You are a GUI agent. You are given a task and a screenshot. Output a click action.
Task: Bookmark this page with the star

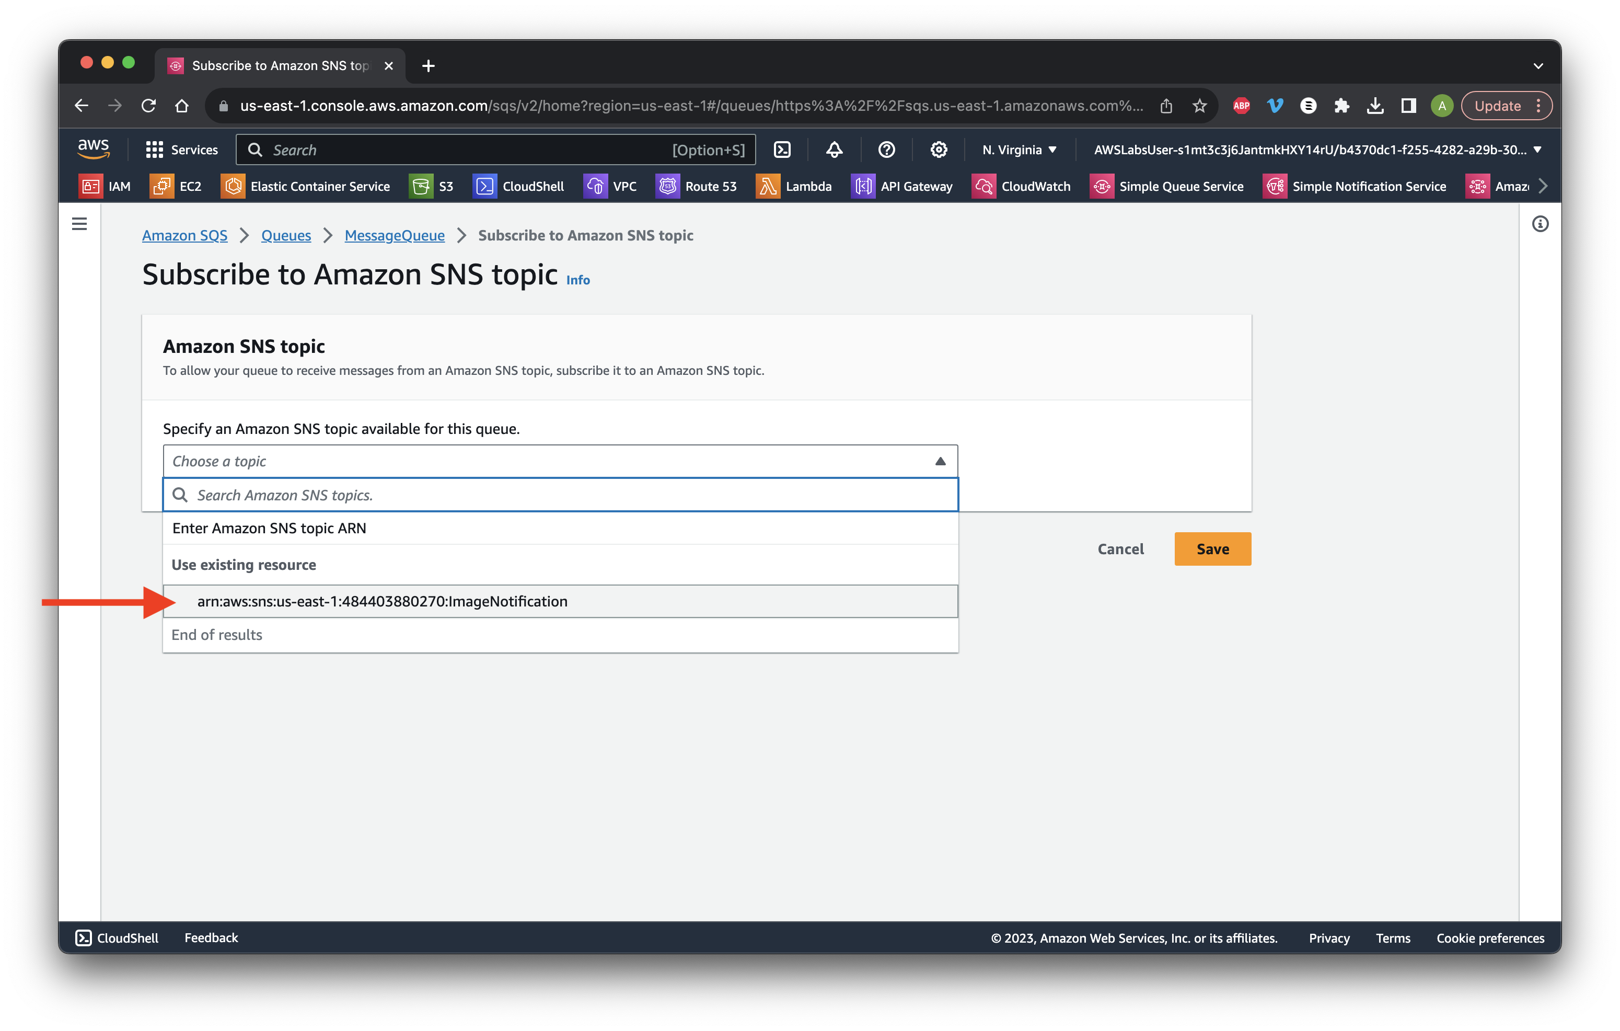(1199, 106)
